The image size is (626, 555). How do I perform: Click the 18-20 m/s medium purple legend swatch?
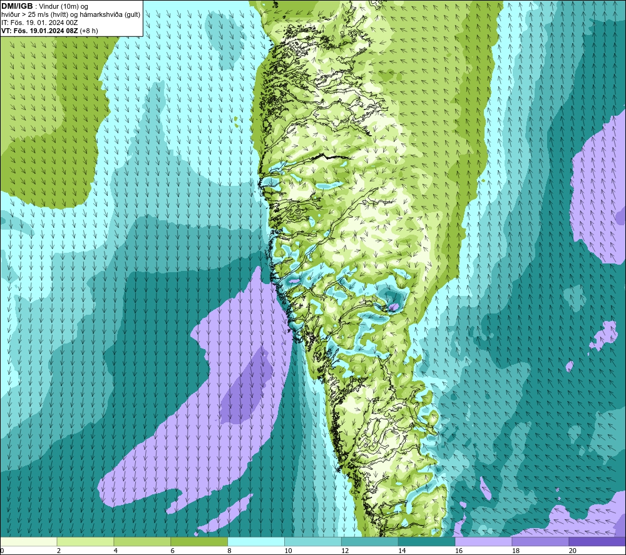tap(540, 541)
